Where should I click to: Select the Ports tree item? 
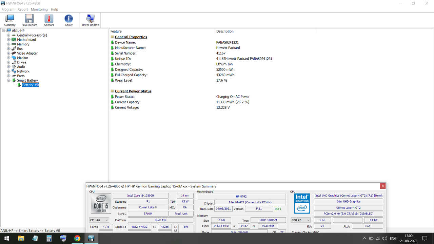tap(21, 76)
